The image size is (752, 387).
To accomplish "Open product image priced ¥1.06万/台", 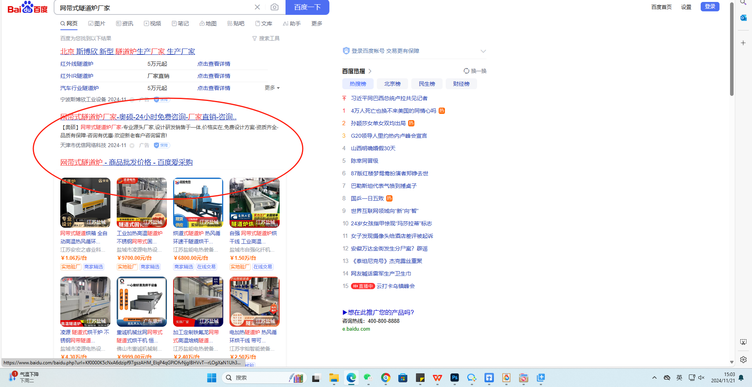I will point(85,203).
